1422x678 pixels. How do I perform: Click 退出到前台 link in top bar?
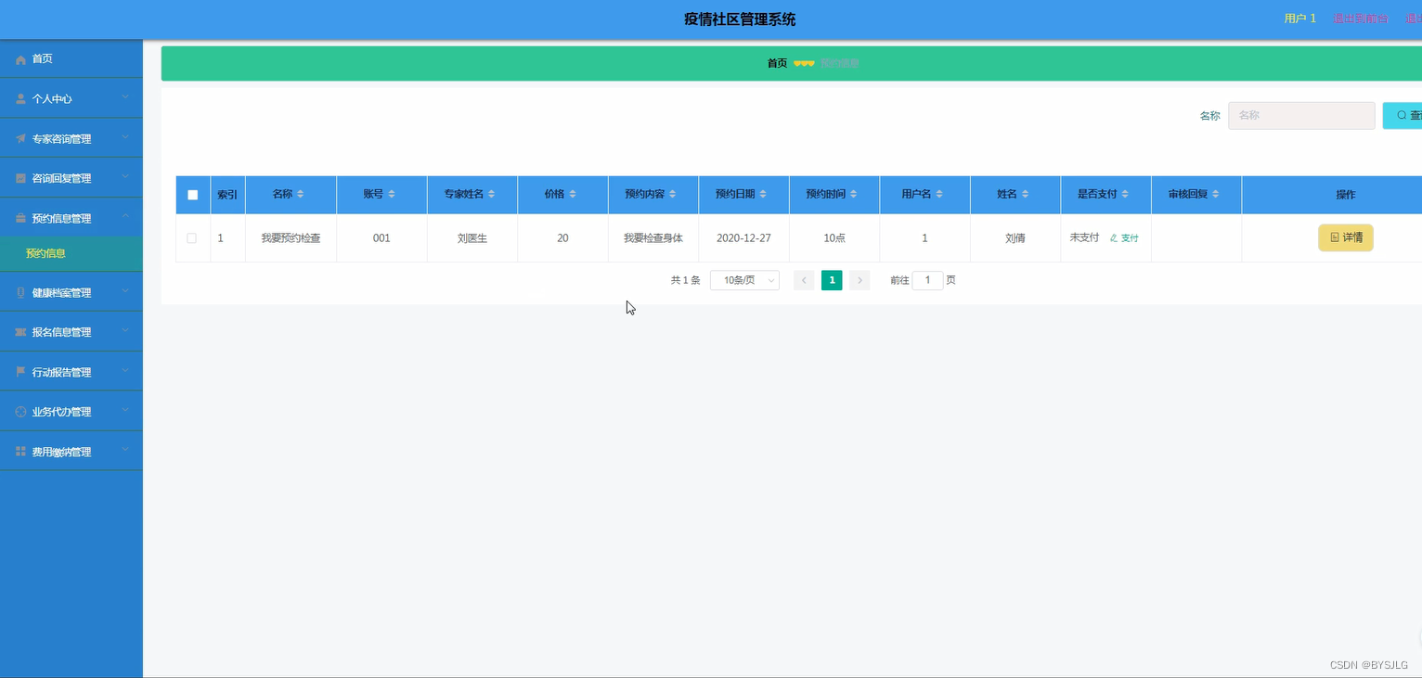[1361, 19]
